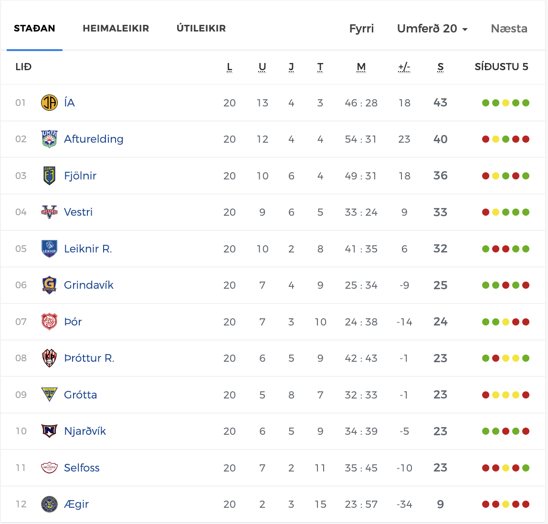Open the Grótta team page link

point(80,395)
